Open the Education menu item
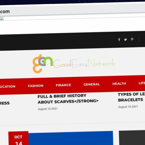Image resolution: width=145 pixels, height=145 pixels. [8, 86]
